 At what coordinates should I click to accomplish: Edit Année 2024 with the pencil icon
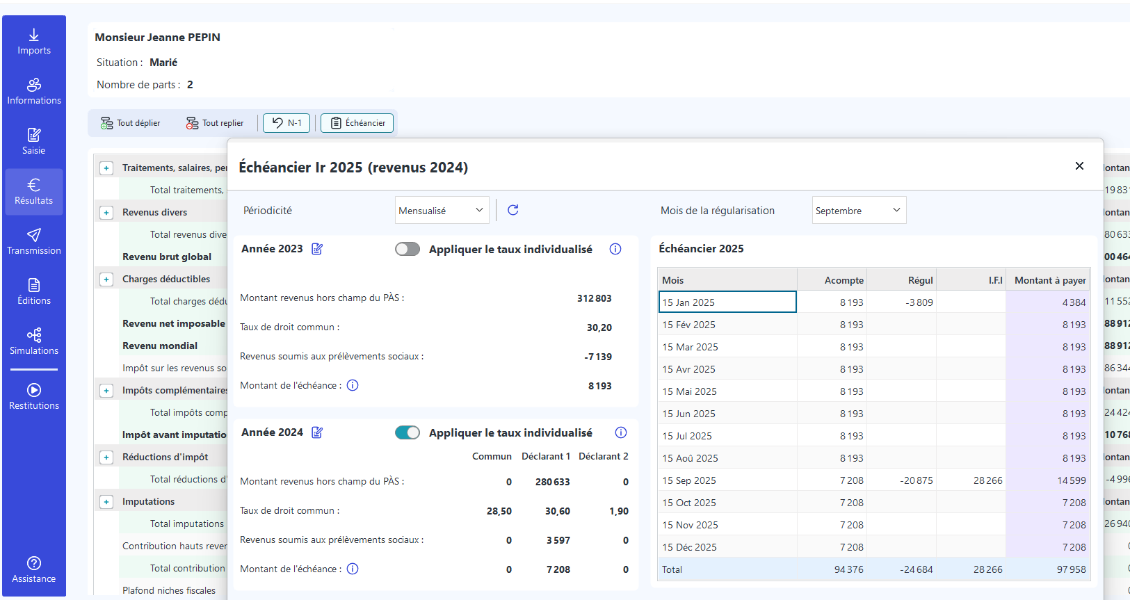click(317, 432)
